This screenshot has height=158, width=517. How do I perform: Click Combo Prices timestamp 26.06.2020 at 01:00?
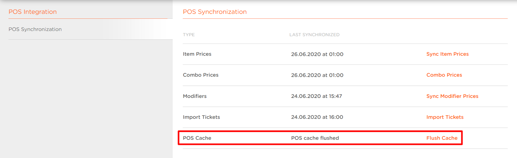coord(317,75)
